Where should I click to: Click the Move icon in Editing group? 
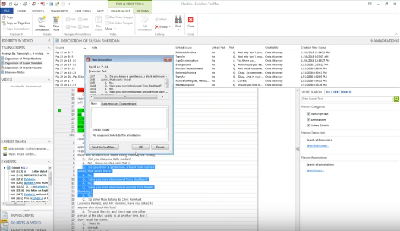pyautogui.click(x=157, y=19)
